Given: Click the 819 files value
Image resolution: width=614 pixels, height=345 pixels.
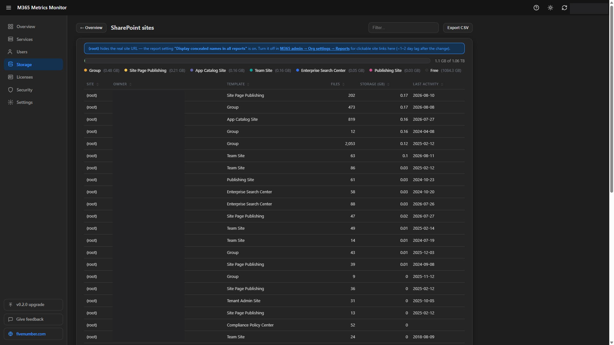Looking at the screenshot, I should point(351,119).
